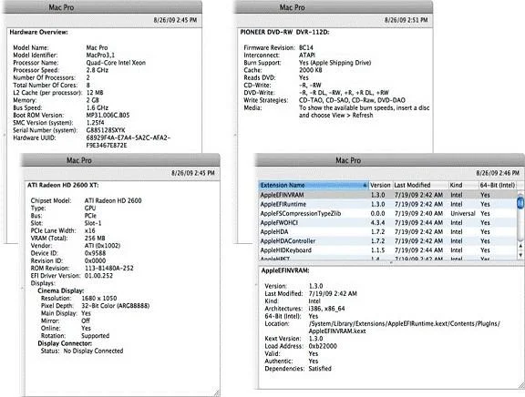Viewport: 525px width, 397px height.
Task: Sort by the 64-Bit (Intel) column header
Action: tap(497, 185)
